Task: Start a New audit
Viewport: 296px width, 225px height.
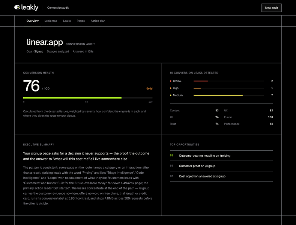Action: click(x=272, y=8)
